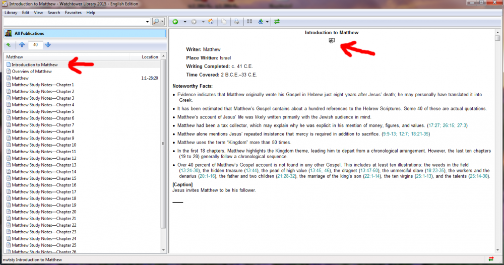Open Matthew Study Notes—Chapter 5
Viewport: 504px width, 265px height.
coord(42,111)
